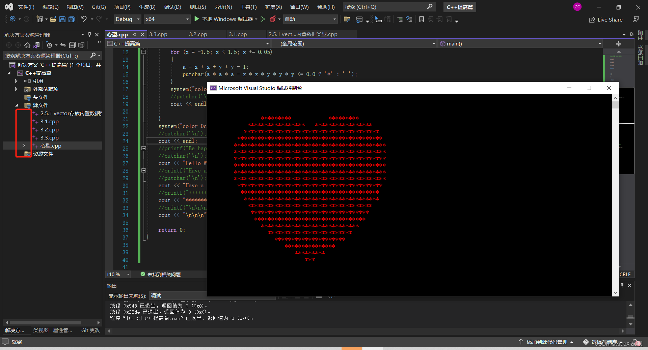Toggle a bookmark using the bookmark icon
The height and width of the screenshot is (350, 648).
(x=421, y=19)
